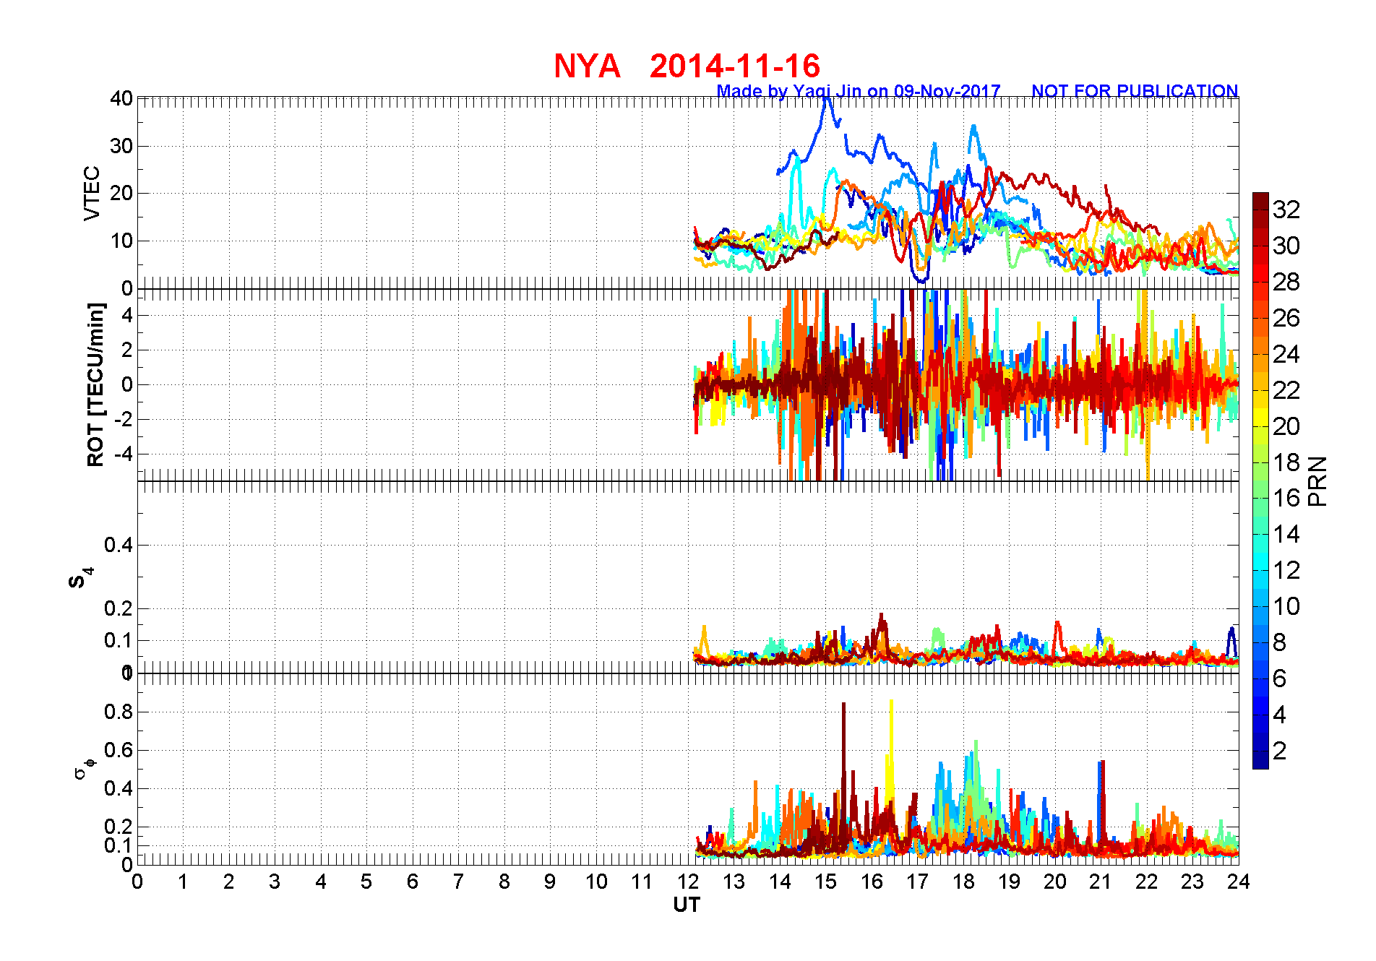Screen dimensions: 1376x961
Task: Click the colorbar label 26
Action: 1286,318
